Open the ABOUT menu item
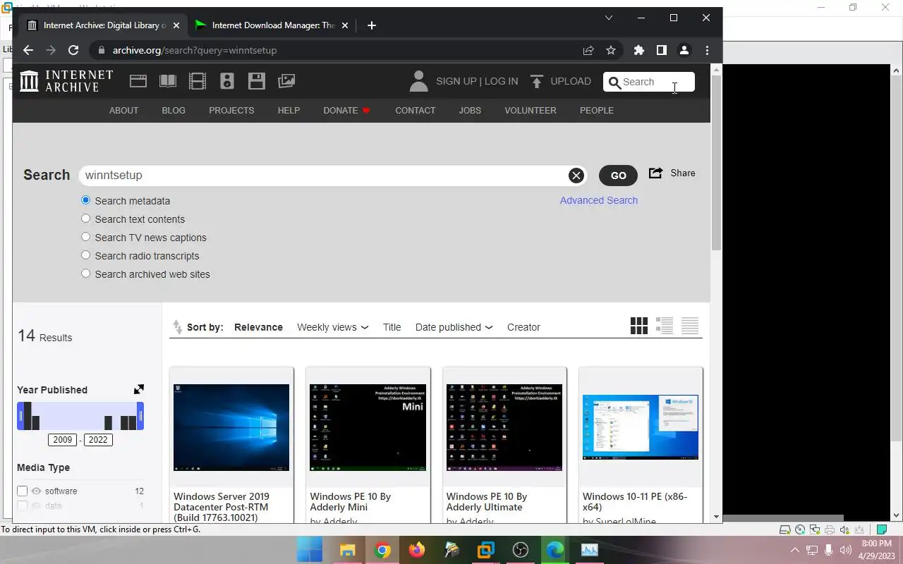The image size is (903, 564). pos(123,110)
